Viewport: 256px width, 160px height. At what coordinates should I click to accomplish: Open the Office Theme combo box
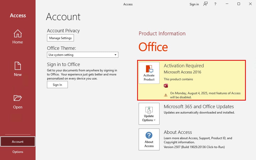point(83,55)
